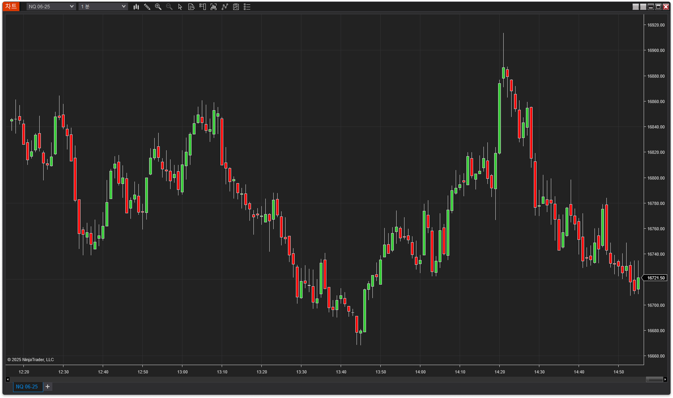Viewport: 673px width, 398px height.
Task: Click the 14:10 time axis label
Action: click(x=460, y=372)
